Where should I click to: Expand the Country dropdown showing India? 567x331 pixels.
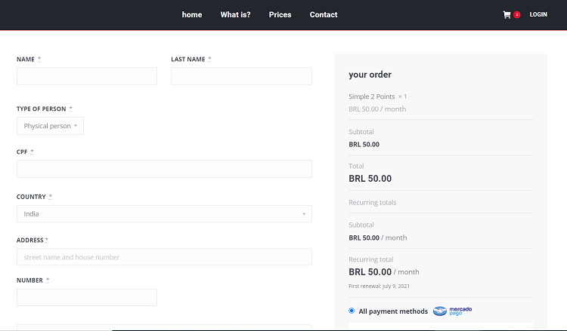coord(164,214)
